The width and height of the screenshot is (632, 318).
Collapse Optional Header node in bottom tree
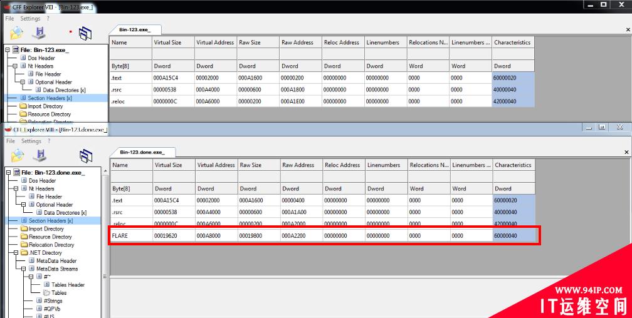(23, 205)
